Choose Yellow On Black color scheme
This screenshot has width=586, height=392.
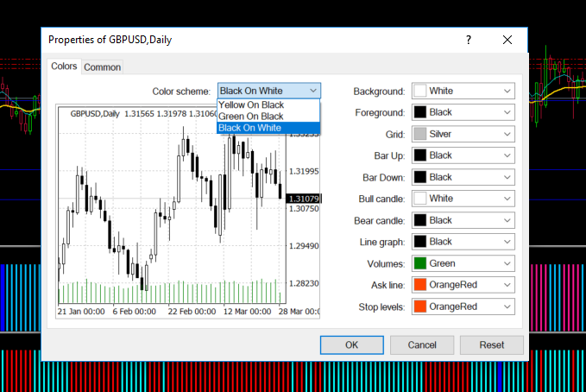click(268, 104)
